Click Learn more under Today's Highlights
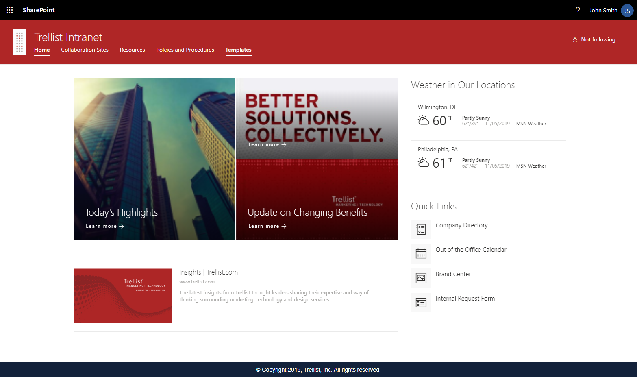Image resolution: width=637 pixels, height=377 pixels. pos(105,226)
